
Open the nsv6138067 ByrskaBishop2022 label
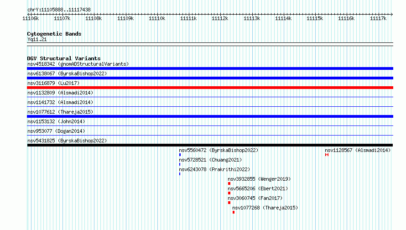67,73
